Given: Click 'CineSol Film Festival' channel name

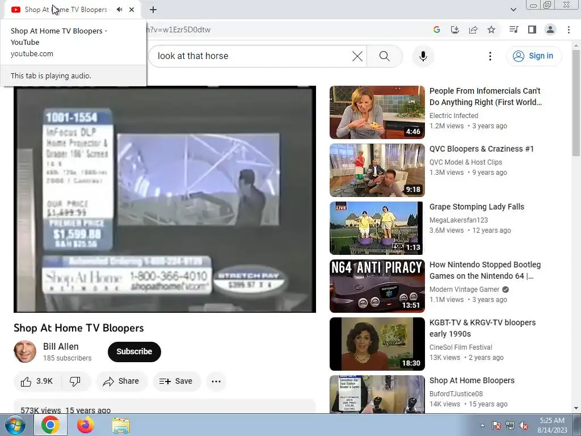Looking at the screenshot, I should (461, 347).
